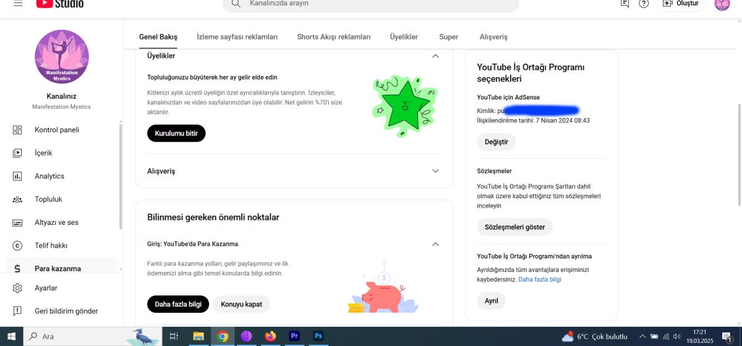
Task: Open the notification center icon
Action: click(x=727, y=337)
